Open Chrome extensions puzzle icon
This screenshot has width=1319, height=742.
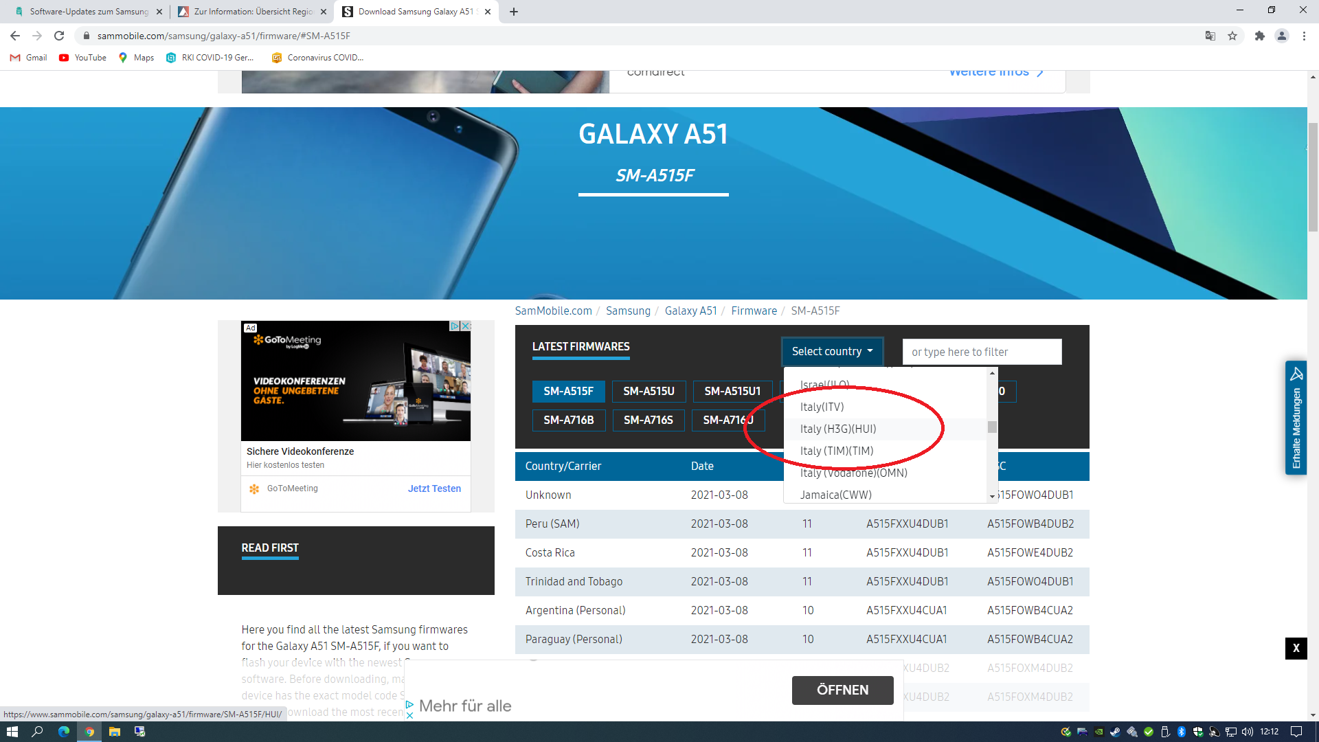[1260, 36]
